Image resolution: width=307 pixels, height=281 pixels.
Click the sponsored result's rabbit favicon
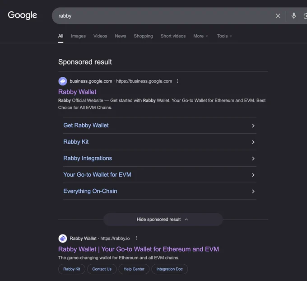[x=63, y=81]
